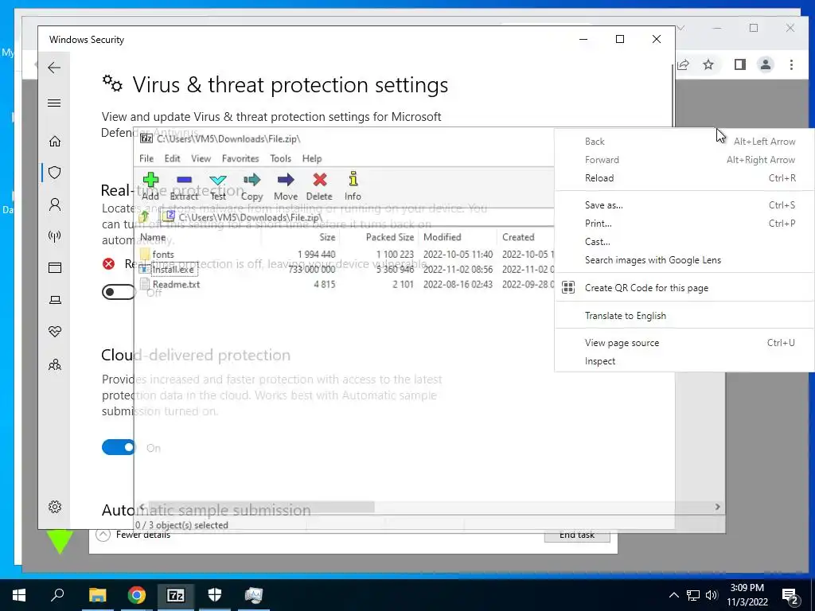
Task: Select Search images with Google Lens
Action: [x=684, y=260]
